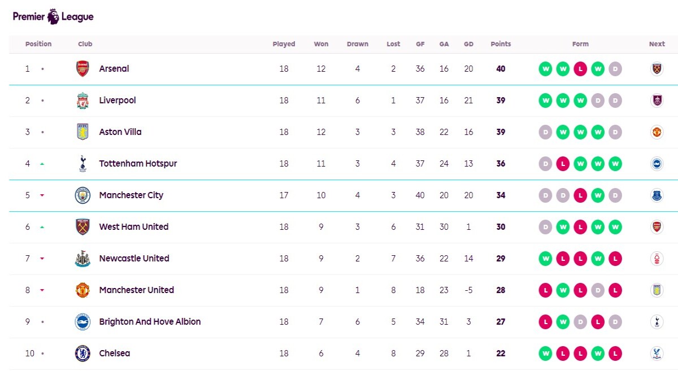Open Manchester City's next opponent Everton badge
The height and width of the screenshot is (371, 678).
pyautogui.click(x=657, y=195)
